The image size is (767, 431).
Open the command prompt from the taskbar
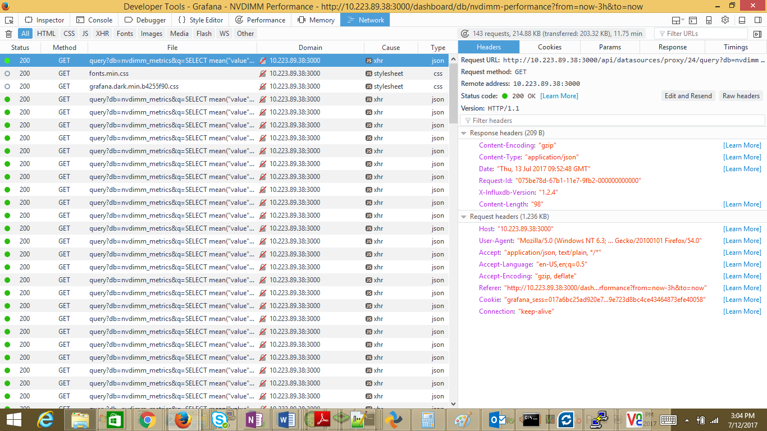[x=531, y=419]
